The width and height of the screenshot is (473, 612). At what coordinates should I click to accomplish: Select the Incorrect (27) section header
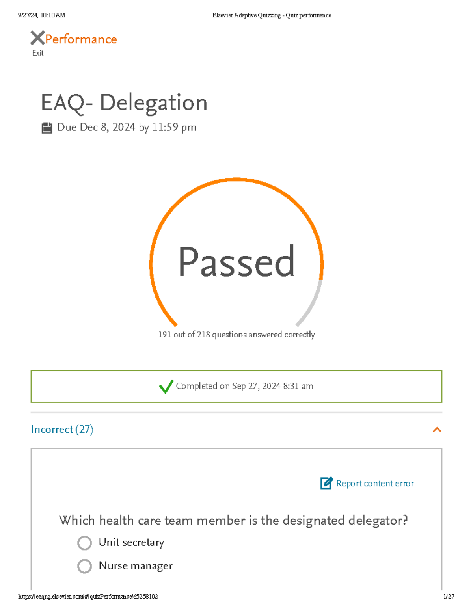(62, 430)
